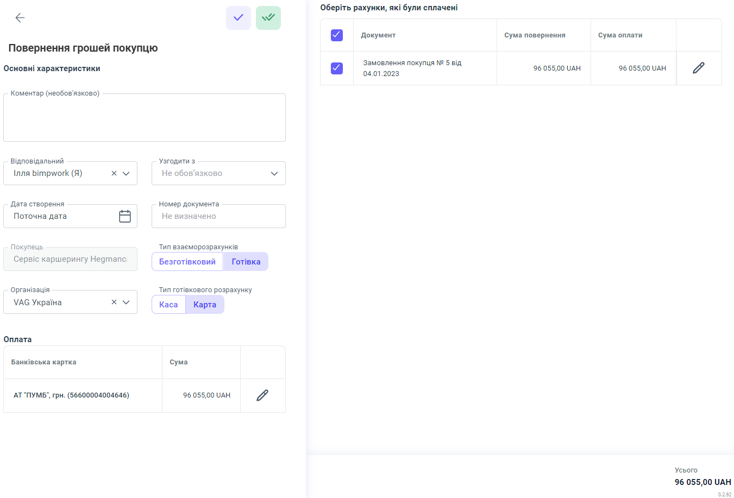734x498 pixels.
Task: Uncheck the Замовлення покупця № 5 checkbox
Action: pyautogui.click(x=337, y=68)
